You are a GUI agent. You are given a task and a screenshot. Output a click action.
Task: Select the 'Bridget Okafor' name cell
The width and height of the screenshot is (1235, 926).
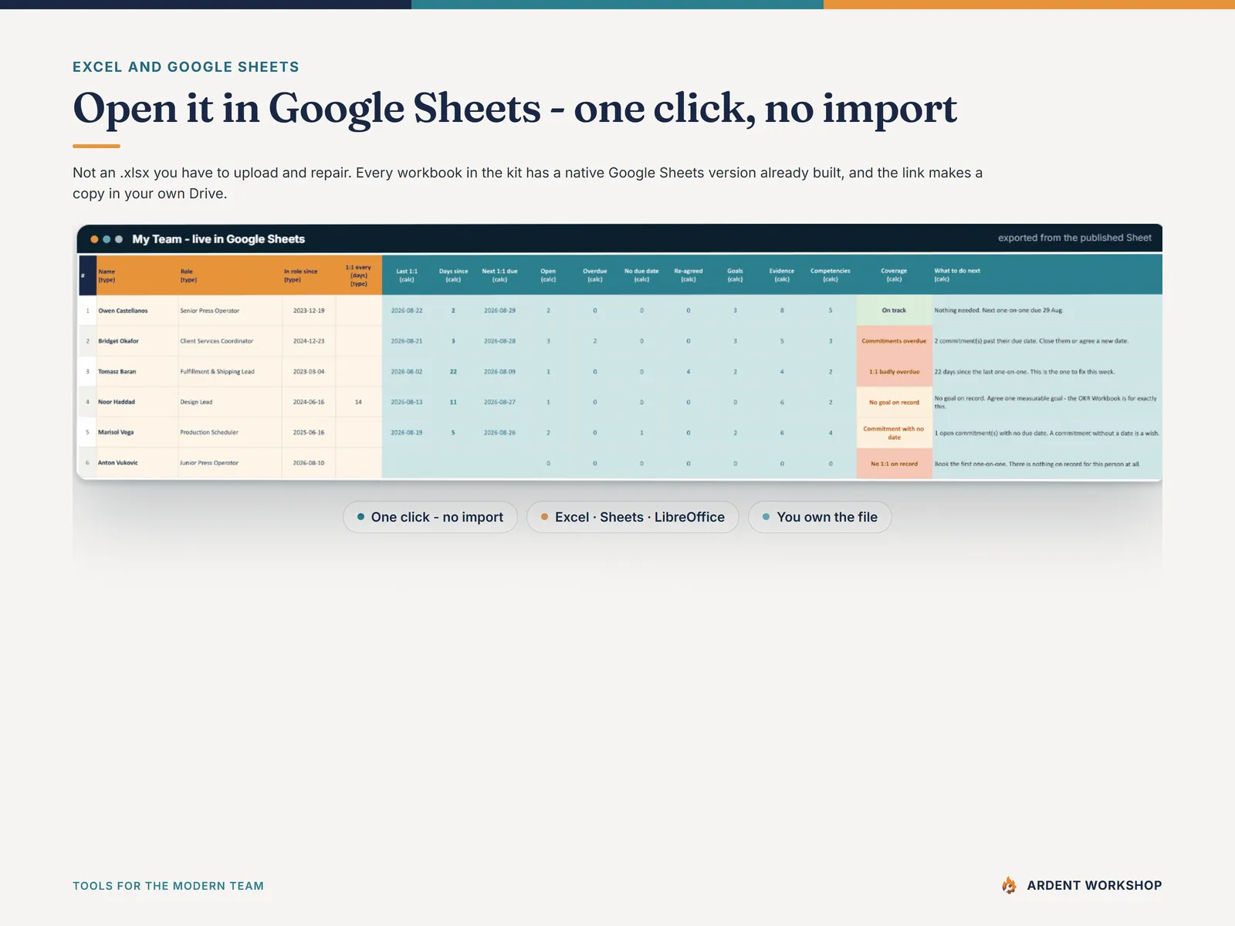[x=137, y=341]
